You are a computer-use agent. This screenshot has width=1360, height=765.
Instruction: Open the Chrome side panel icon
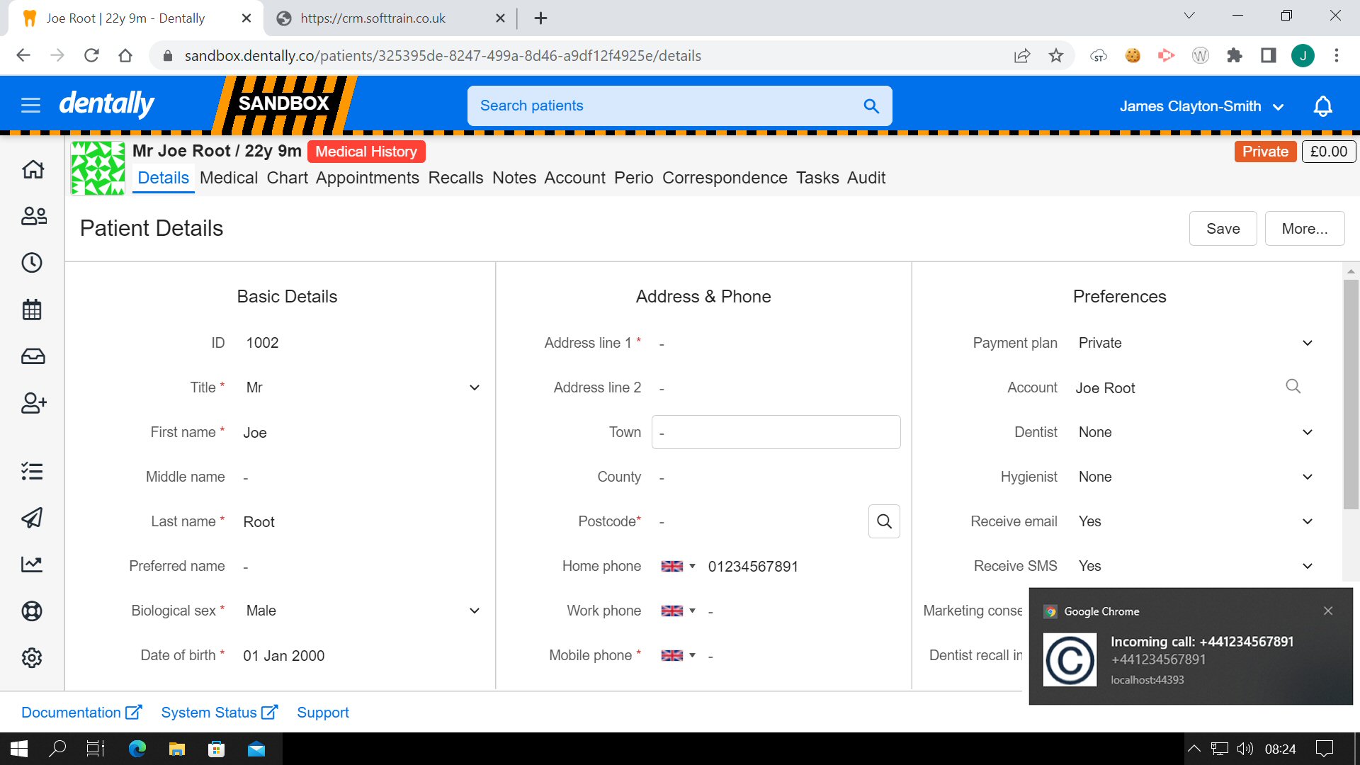(x=1269, y=55)
